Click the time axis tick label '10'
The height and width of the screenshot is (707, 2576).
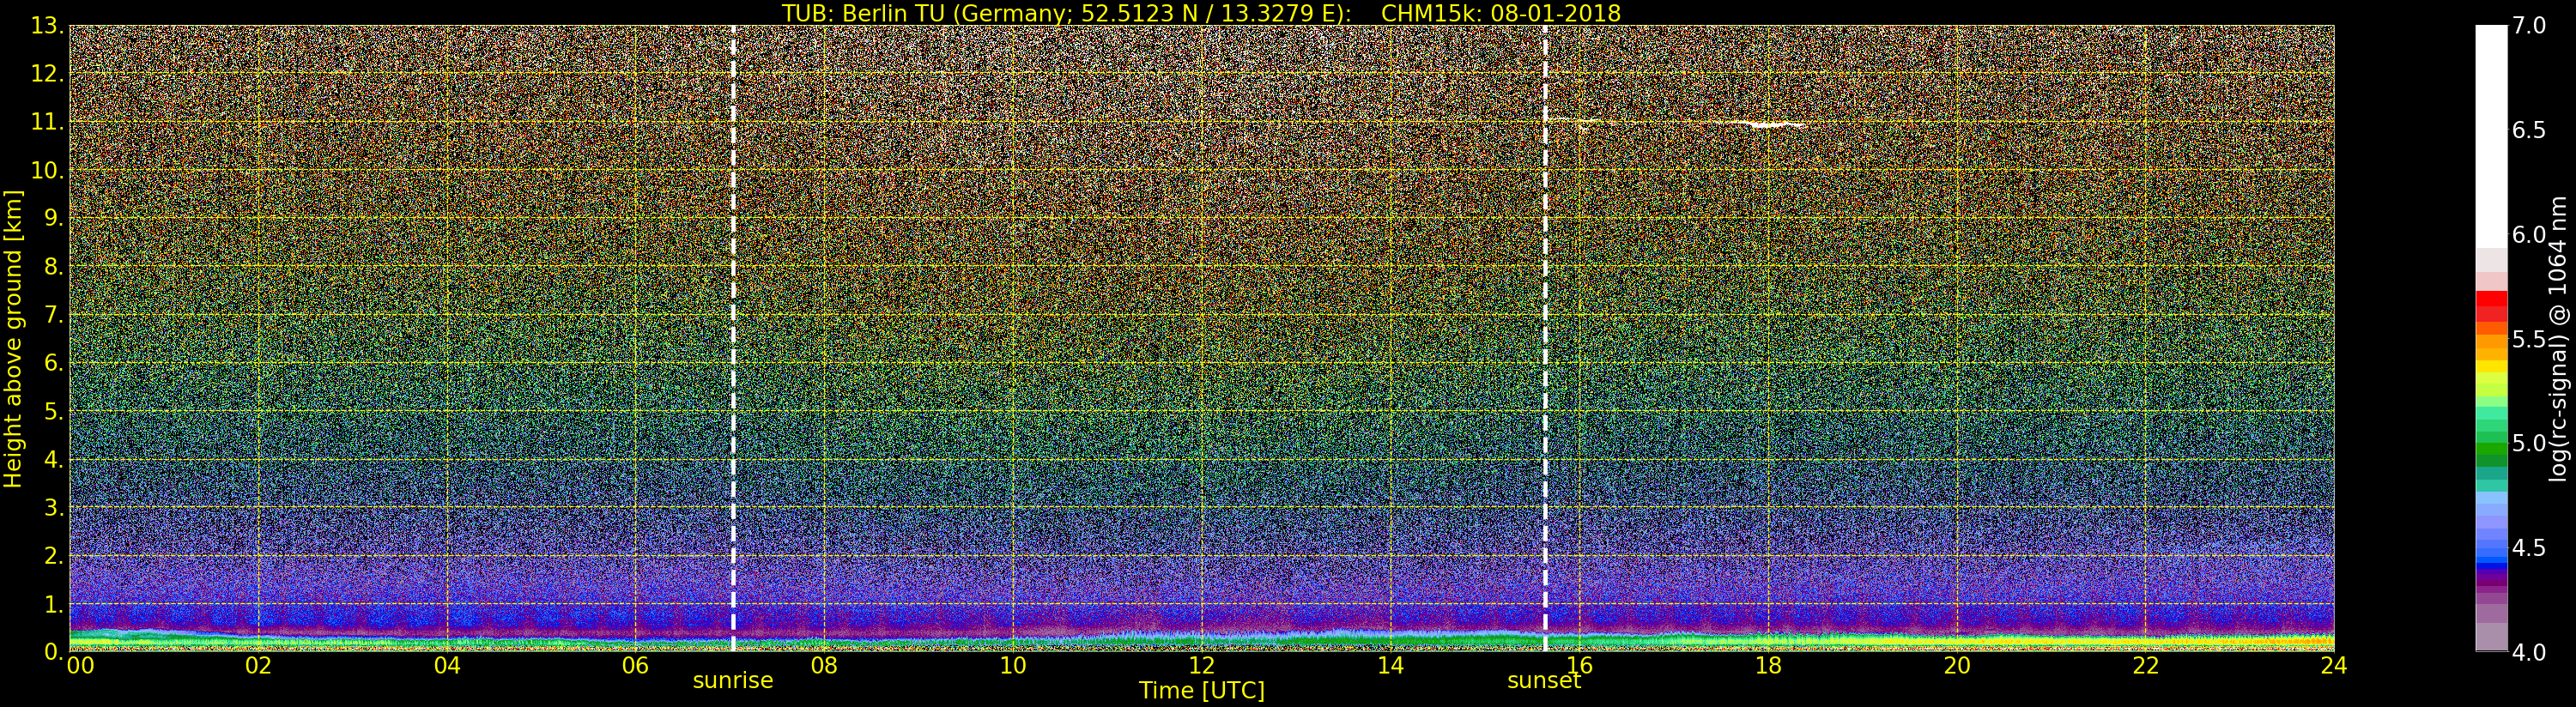point(1013,666)
